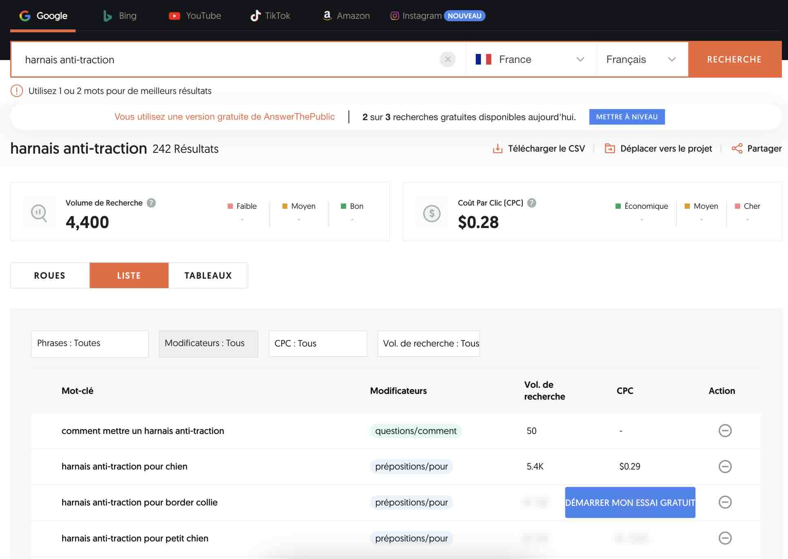Click the CPC column header
This screenshot has width=788, height=559.
point(625,391)
